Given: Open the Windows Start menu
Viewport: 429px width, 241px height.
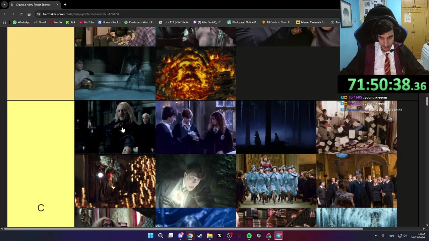Looking at the screenshot, I should pyautogui.click(x=150, y=236).
